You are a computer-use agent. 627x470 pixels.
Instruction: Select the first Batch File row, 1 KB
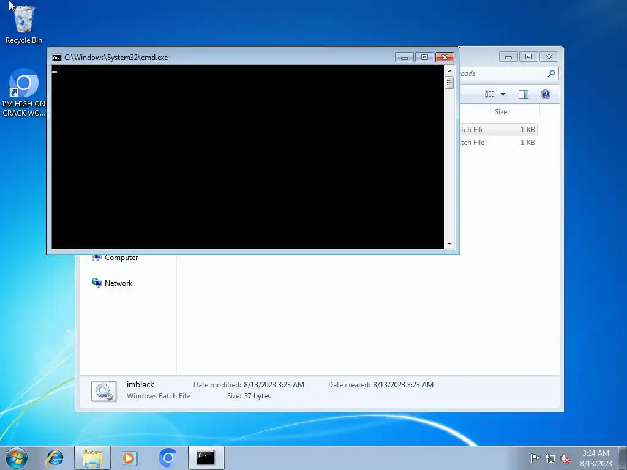click(x=498, y=130)
